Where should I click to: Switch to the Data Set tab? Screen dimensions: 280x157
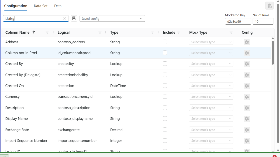[x=40, y=6]
